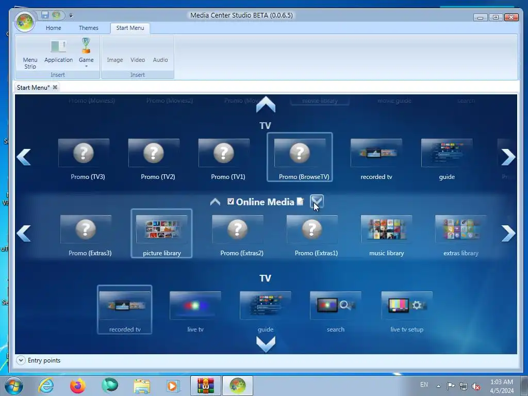Open Windows Explorer folder in taskbar
Image resolution: width=528 pixels, height=396 pixels.
(x=142, y=386)
